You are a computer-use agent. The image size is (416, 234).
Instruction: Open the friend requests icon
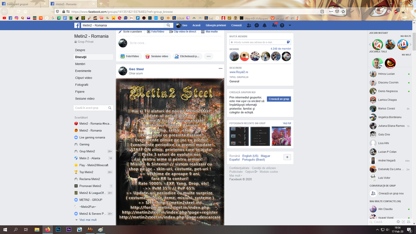pyautogui.click(x=249, y=25)
